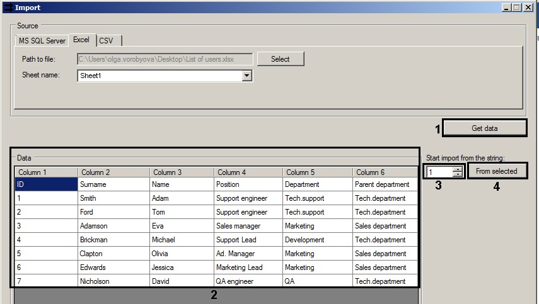Click the Column 6 header
Viewport: 539px width, 304px height.
click(x=385, y=172)
